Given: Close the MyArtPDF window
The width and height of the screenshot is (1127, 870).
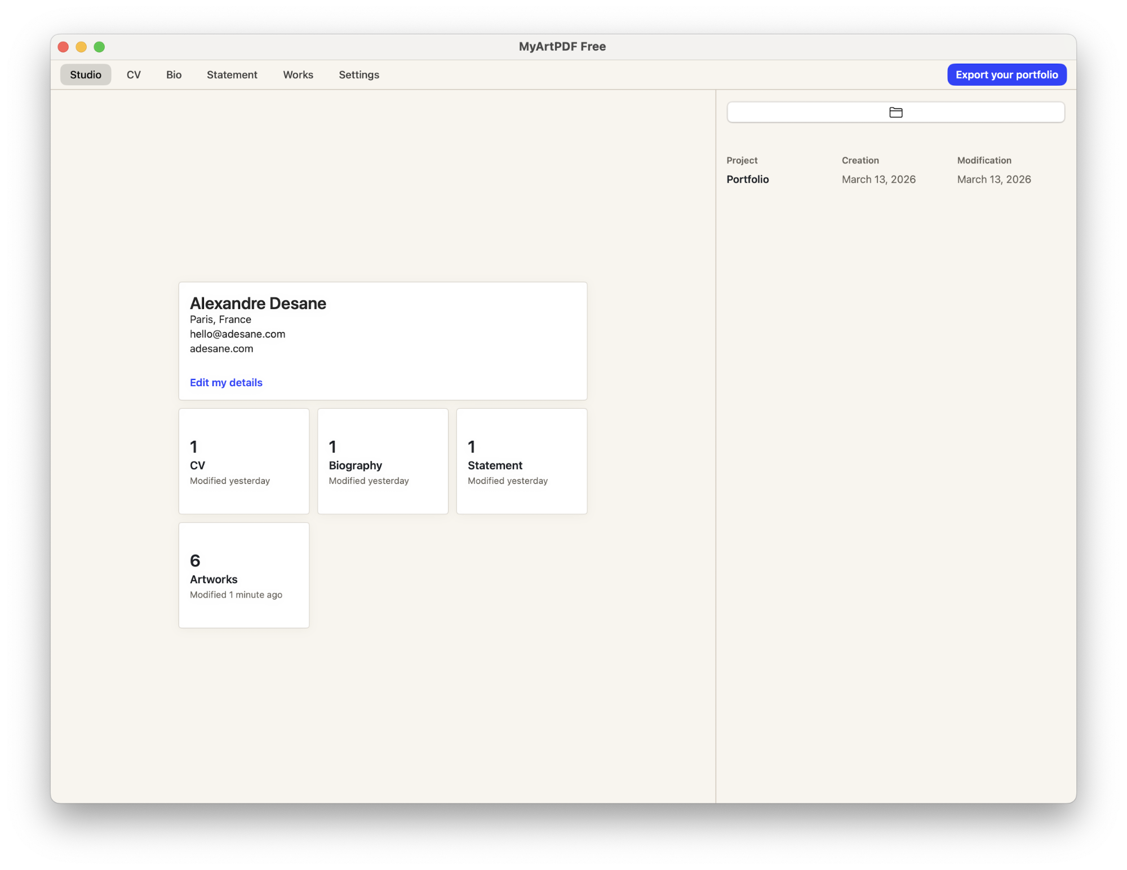Looking at the screenshot, I should tap(63, 47).
